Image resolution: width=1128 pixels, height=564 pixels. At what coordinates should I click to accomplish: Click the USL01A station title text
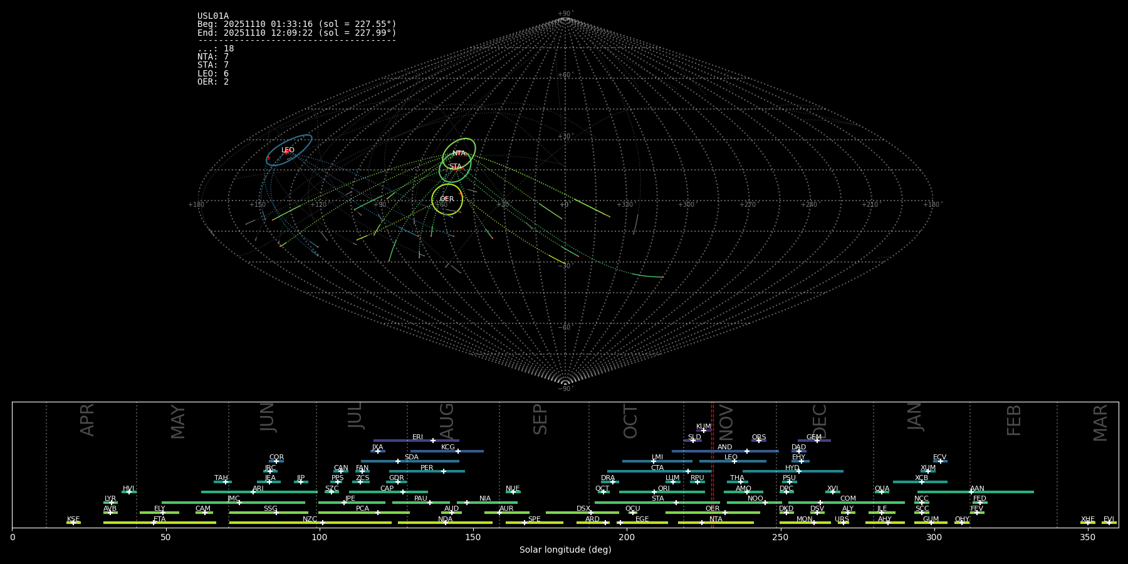tap(213, 16)
